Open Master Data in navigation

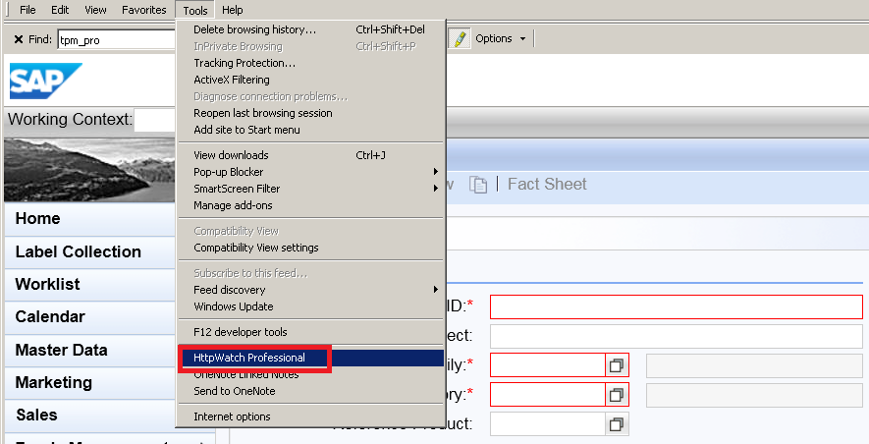89,351
